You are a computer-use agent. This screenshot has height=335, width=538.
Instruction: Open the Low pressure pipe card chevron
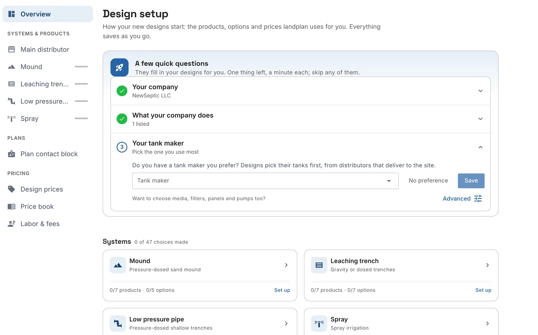tap(286, 323)
